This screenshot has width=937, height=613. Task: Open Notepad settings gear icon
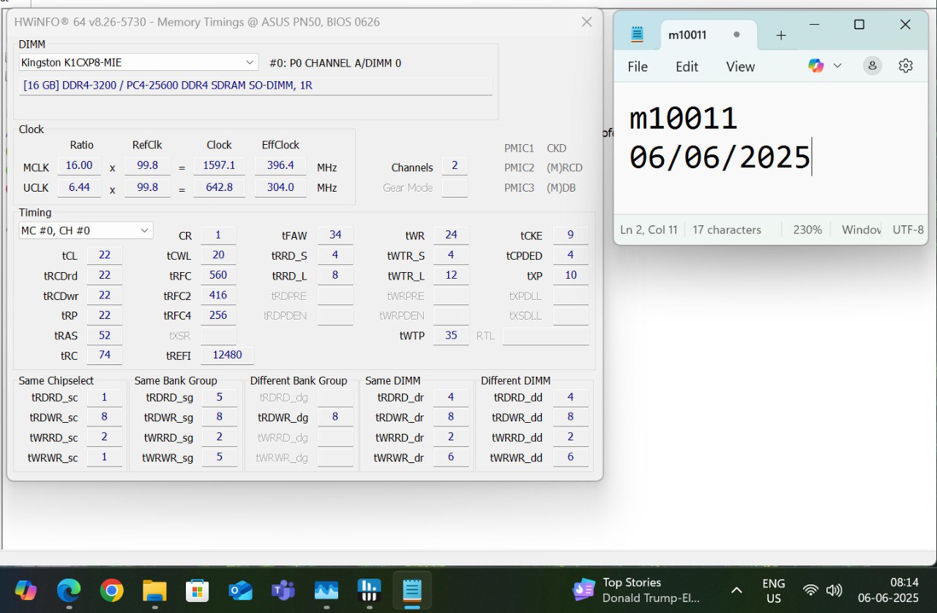(x=906, y=66)
